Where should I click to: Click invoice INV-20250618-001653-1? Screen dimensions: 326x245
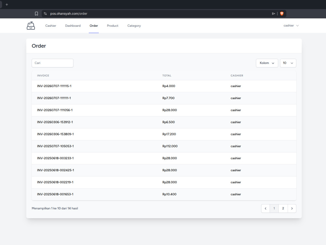coord(55,194)
